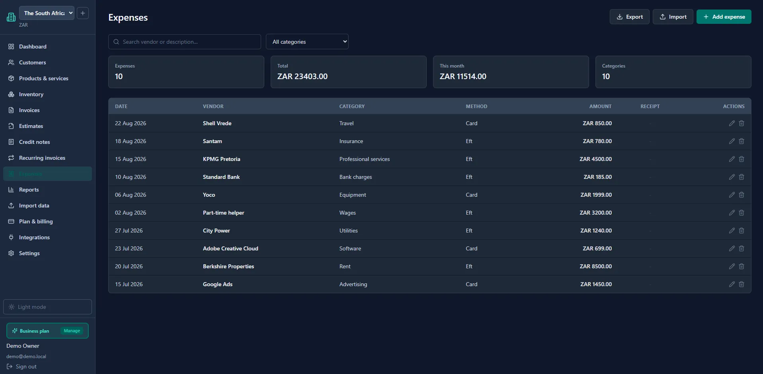Click the Berkshire Properties vendor name
Image resolution: width=763 pixels, height=374 pixels.
pos(228,266)
